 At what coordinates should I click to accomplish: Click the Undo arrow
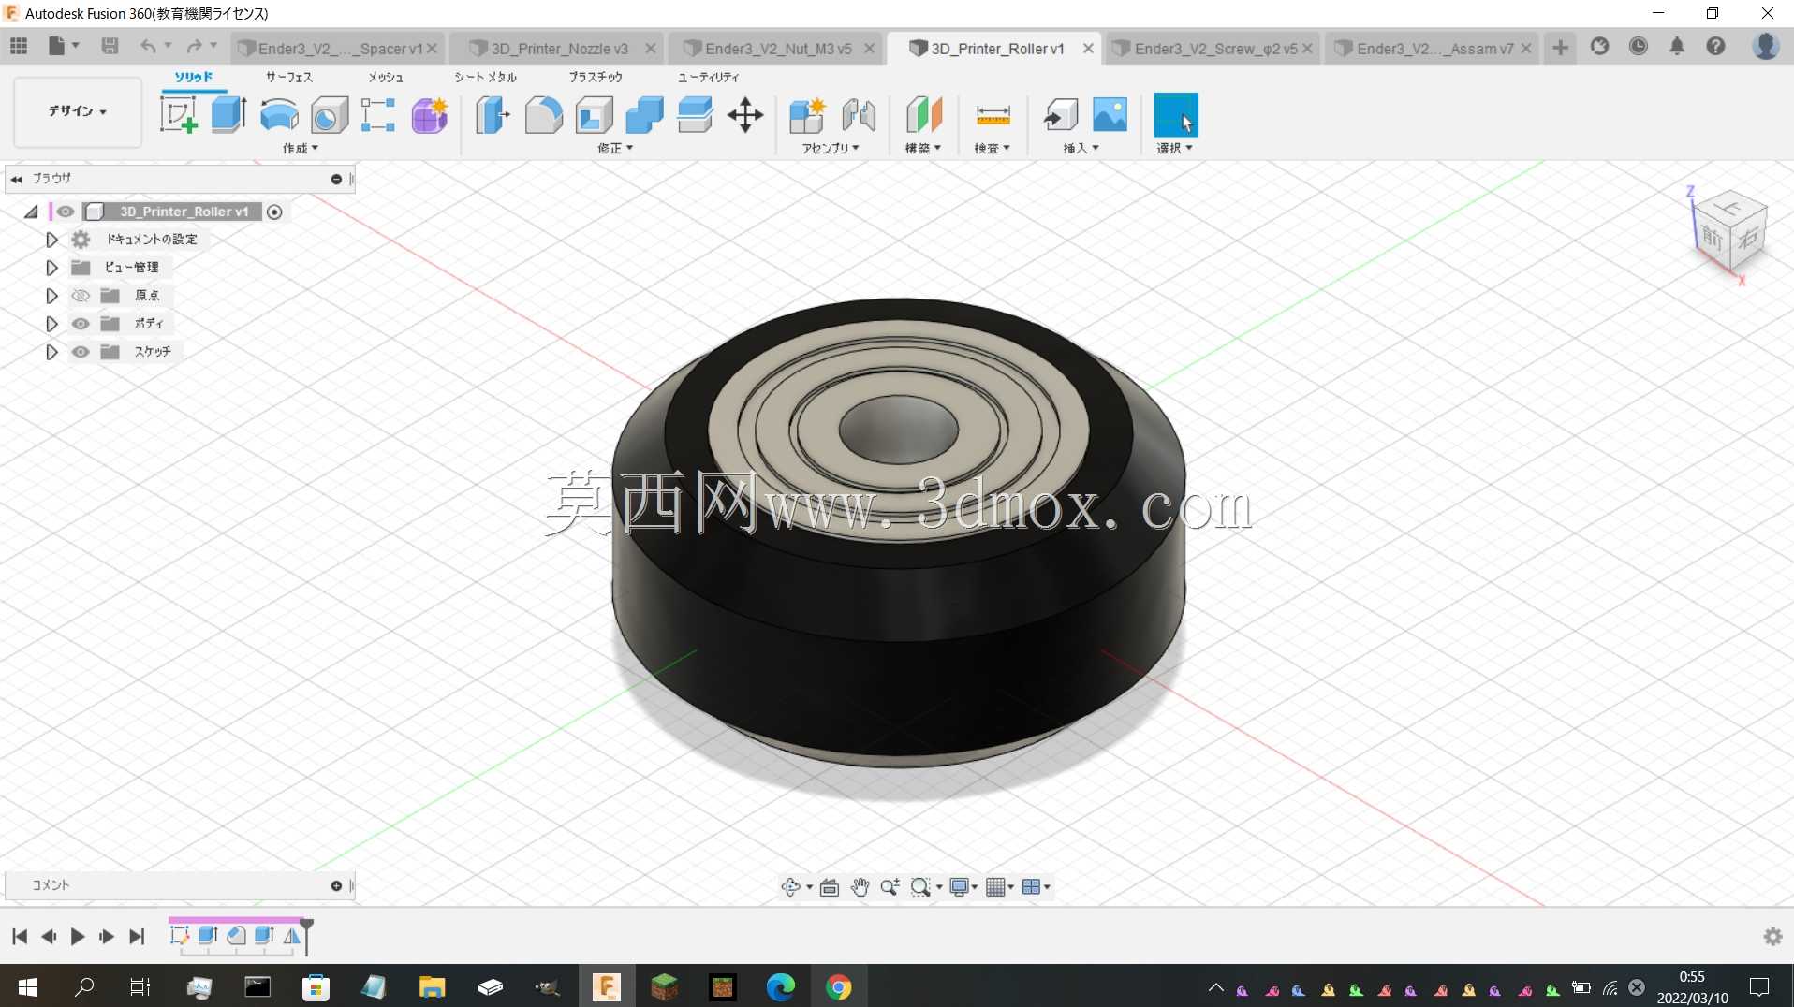pos(148,46)
